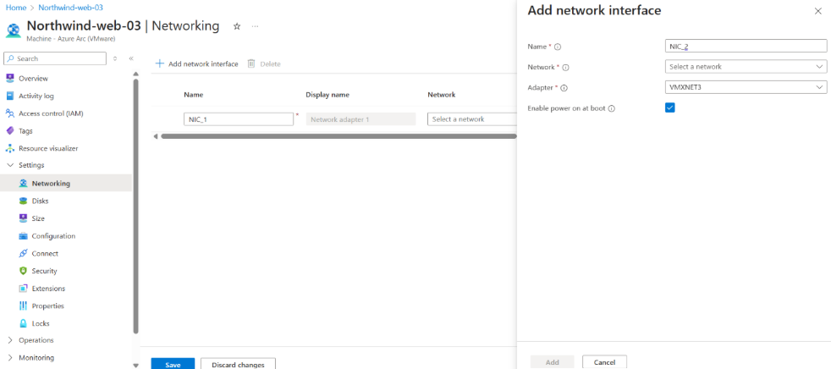Click the Extensions icon in sidebar

[23, 289]
